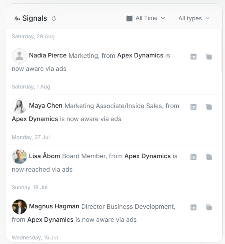
Task: Copy the Magnus Hagman signal entry
Action: [x=209, y=207]
